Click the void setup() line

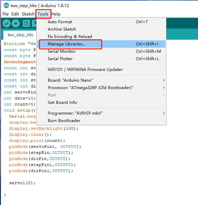[19, 110]
